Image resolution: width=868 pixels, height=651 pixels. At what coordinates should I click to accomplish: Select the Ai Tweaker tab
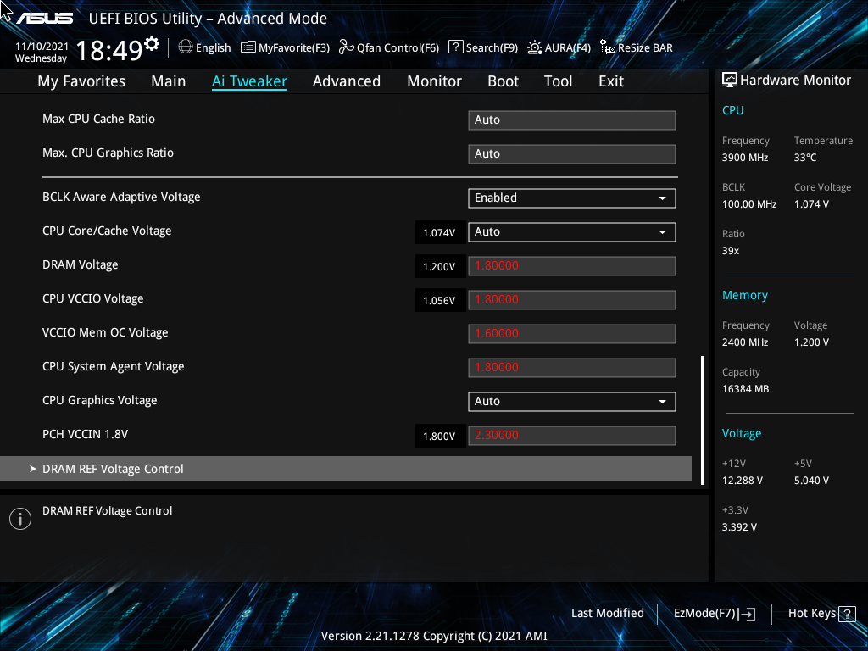click(x=249, y=81)
